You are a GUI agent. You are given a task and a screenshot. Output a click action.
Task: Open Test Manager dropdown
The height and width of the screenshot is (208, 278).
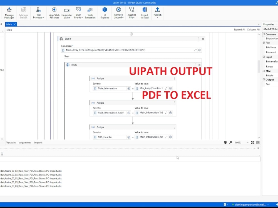click(38, 13)
